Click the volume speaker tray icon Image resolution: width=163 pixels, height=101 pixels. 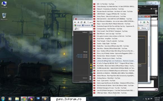149,99
